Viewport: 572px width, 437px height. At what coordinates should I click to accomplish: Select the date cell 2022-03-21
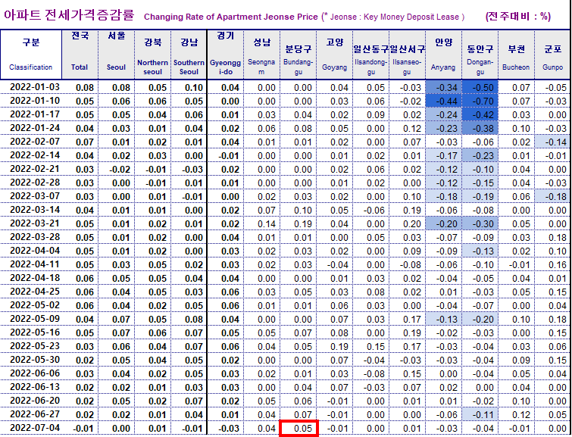(31, 223)
